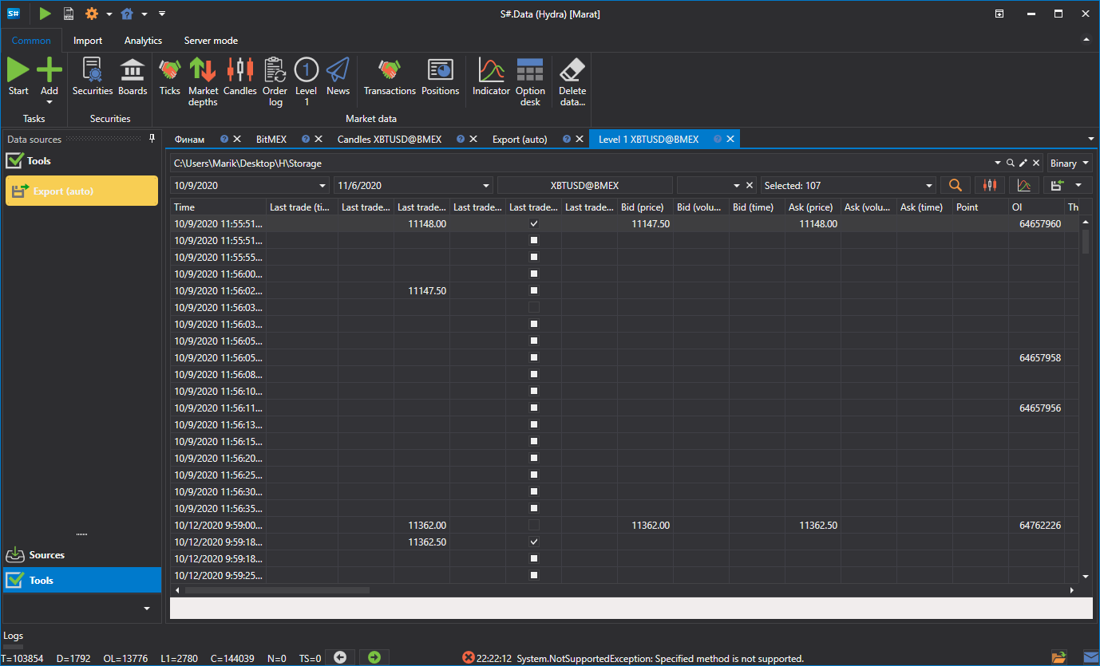This screenshot has width=1100, height=666.
Task: Switch to the BitMEX document tab
Action: 271,139
